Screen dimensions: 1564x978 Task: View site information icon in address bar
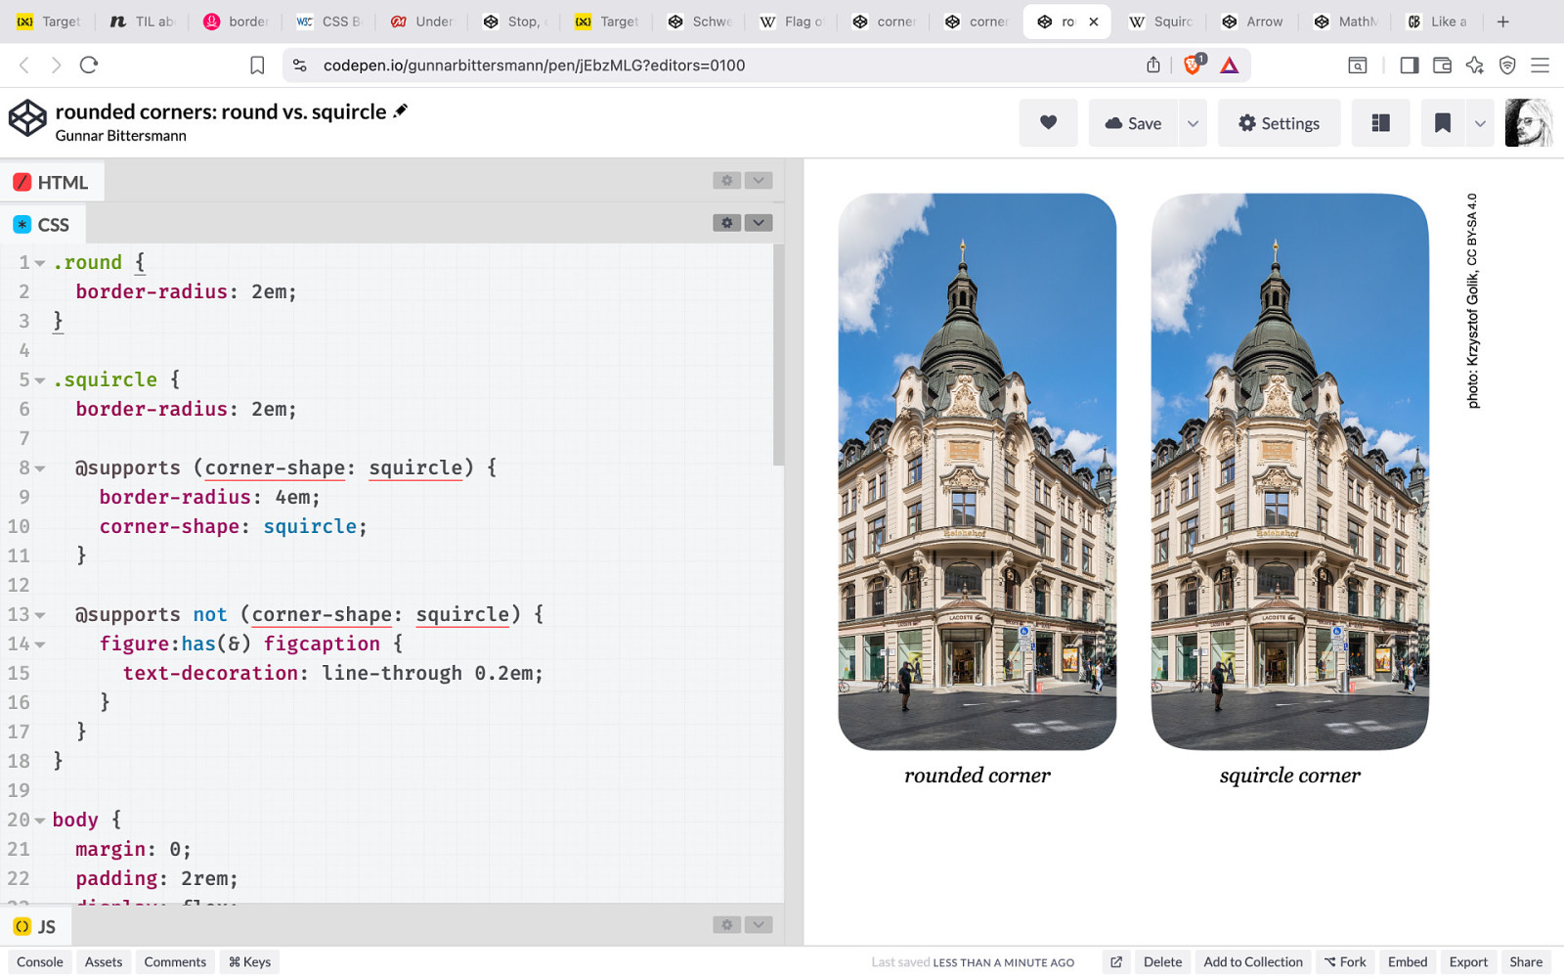coord(300,66)
